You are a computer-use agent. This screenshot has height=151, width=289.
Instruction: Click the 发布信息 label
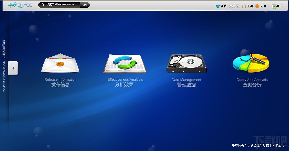click(61, 85)
